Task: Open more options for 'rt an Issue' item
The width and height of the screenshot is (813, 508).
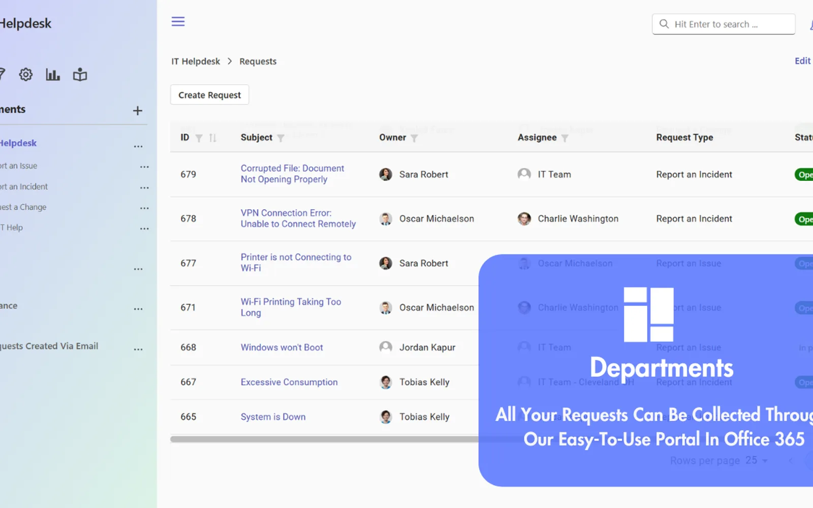Action: [x=144, y=167]
